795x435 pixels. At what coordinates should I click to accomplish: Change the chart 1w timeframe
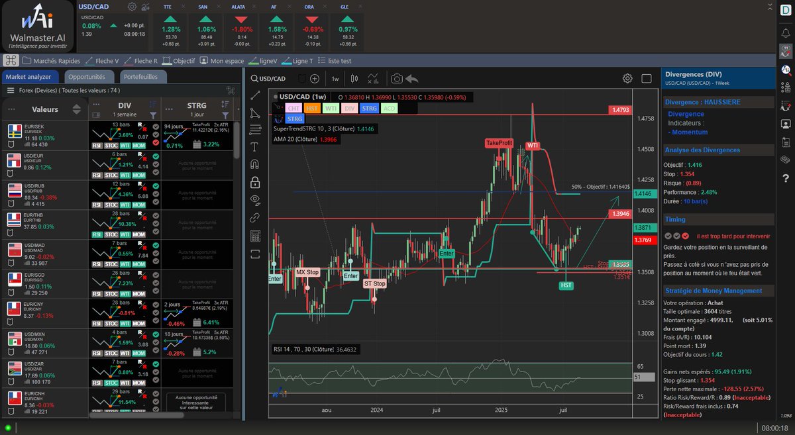[335, 78]
